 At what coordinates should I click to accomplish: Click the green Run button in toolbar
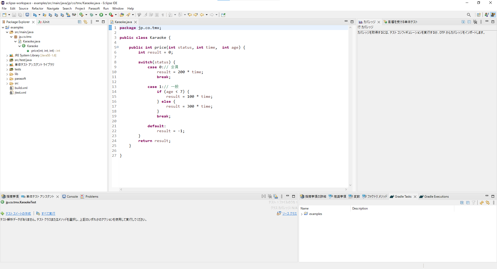pyautogui.click(x=101, y=15)
